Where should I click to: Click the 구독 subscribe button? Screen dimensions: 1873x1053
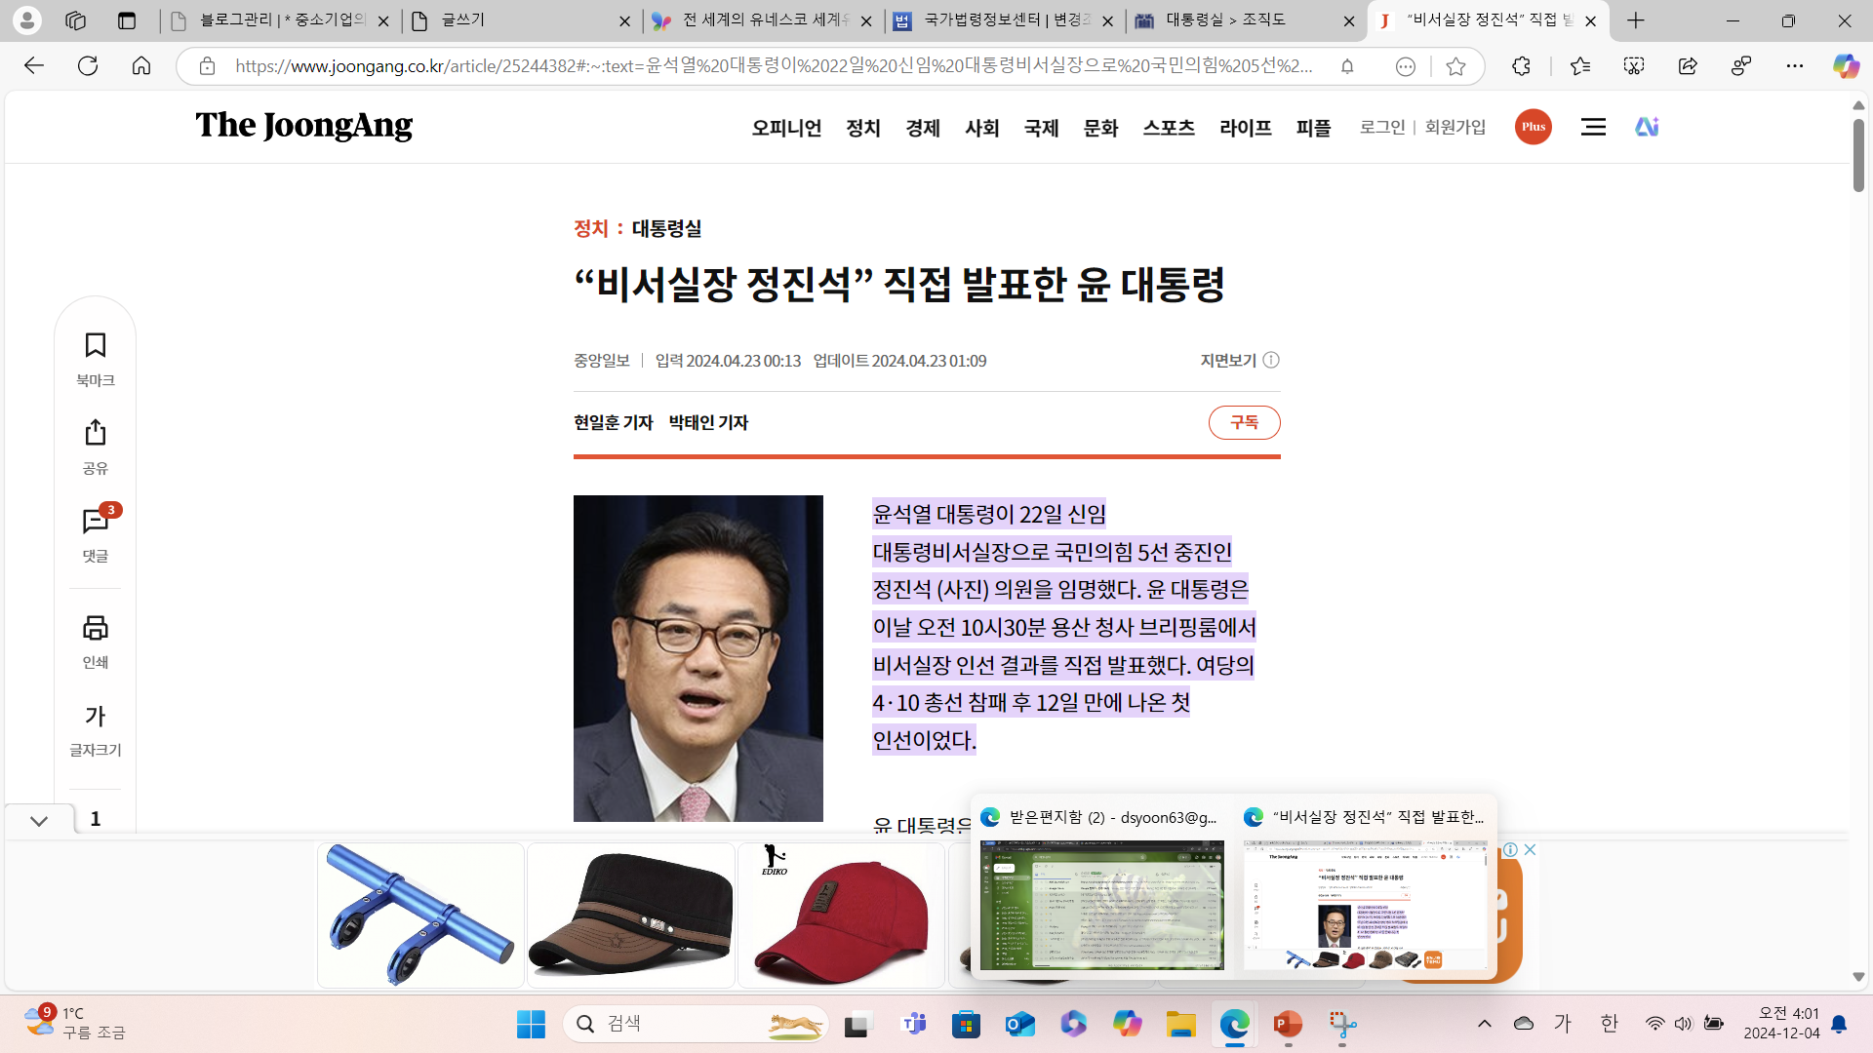[1244, 422]
